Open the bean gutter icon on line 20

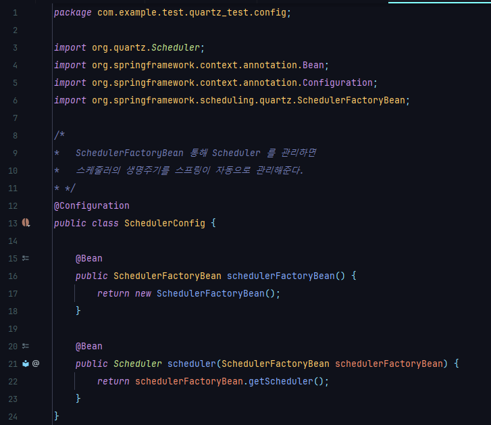click(x=26, y=346)
